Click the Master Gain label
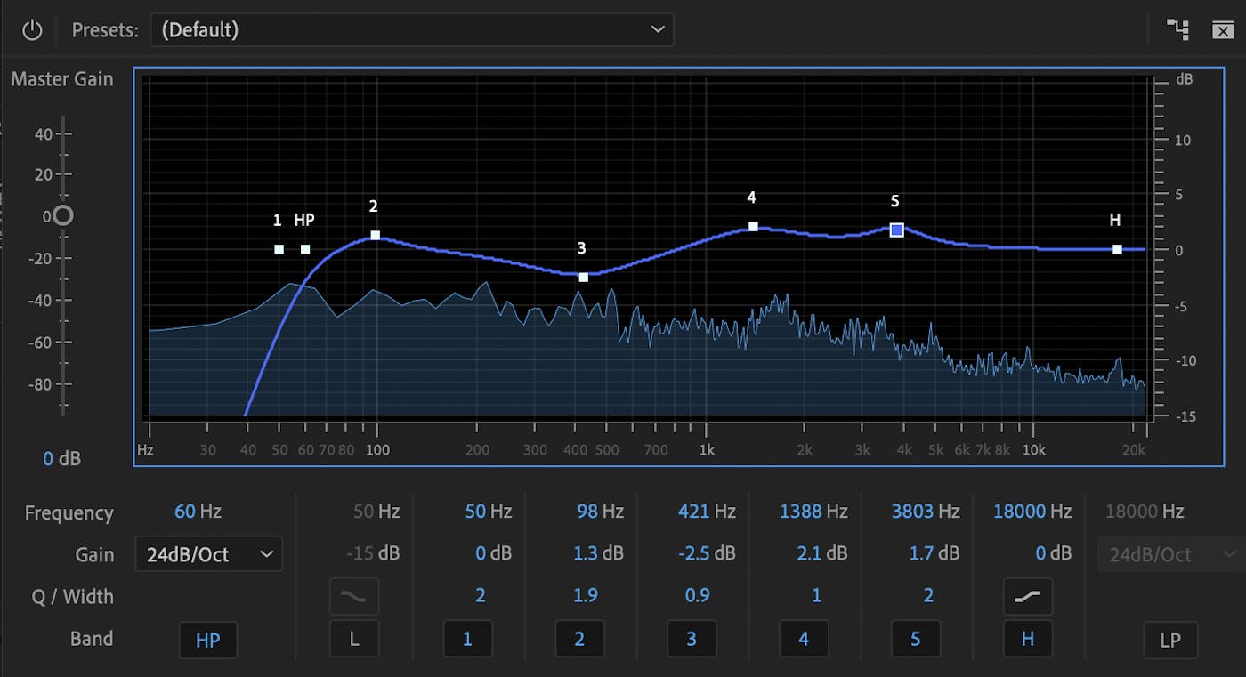Image resolution: width=1246 pixels, height=677 pixels. tap(62, 79)
